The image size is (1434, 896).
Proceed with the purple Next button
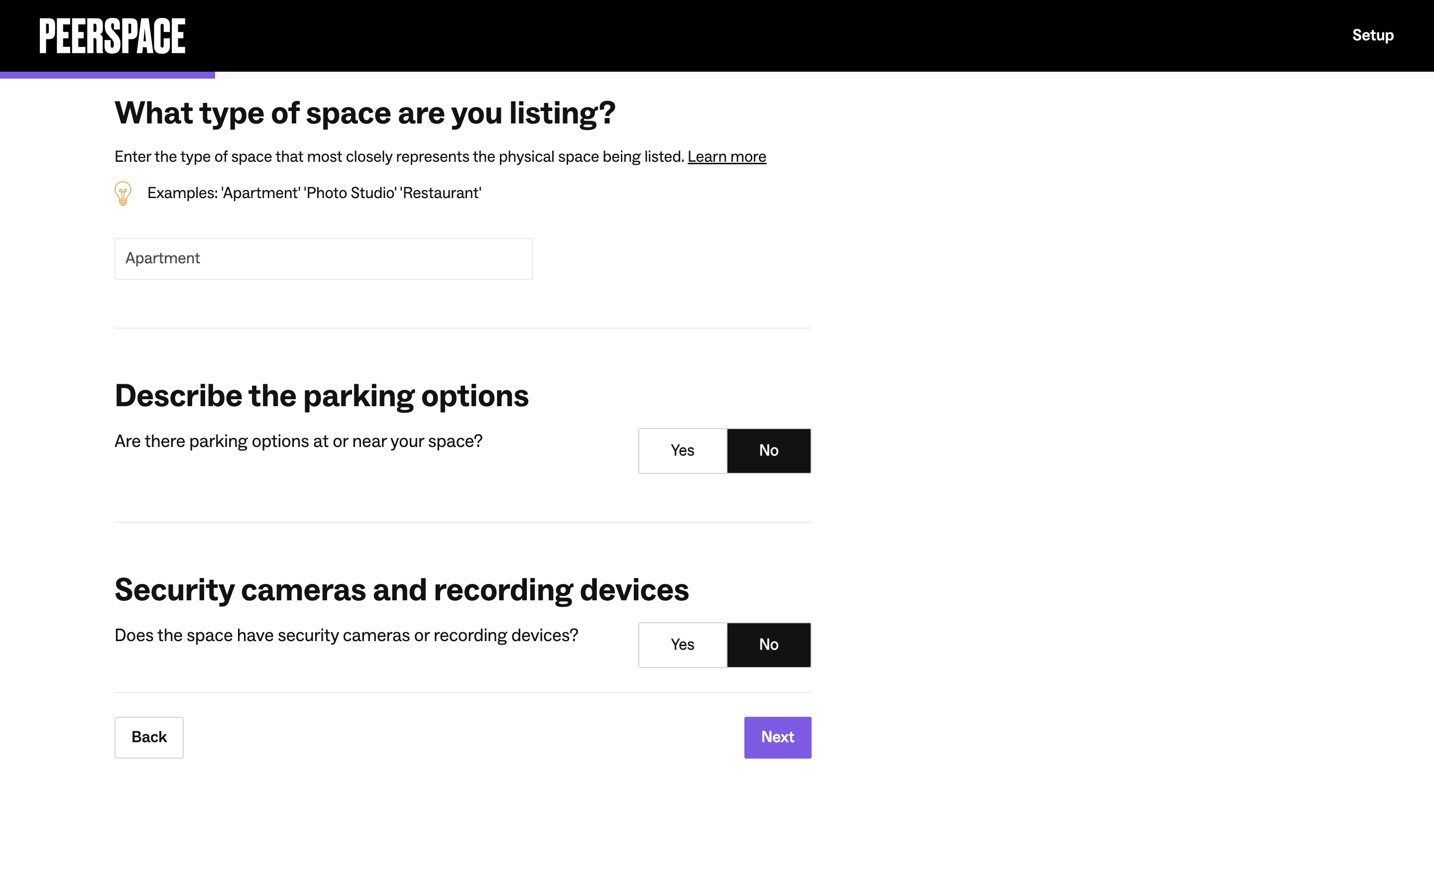(x=777, y=737)
